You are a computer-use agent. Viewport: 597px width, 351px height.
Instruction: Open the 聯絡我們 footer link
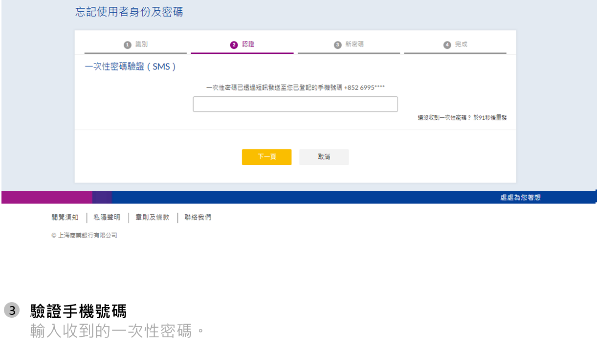(x=198, y=218)
